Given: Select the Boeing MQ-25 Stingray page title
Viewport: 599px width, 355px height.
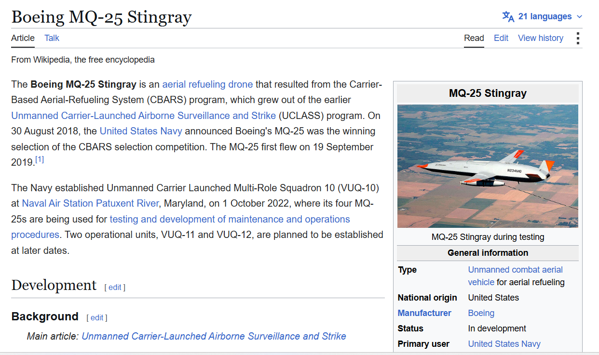Looking at the screenshot, I should (102, 17).
